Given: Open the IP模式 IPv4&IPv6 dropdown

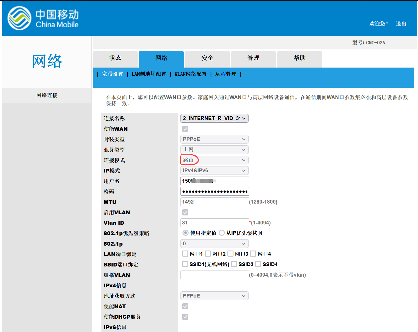Looking at the screenshot, I should pyautogui.click(x=214, y=170).
